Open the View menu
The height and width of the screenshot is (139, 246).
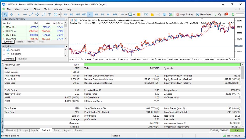(x=17, y=9)
